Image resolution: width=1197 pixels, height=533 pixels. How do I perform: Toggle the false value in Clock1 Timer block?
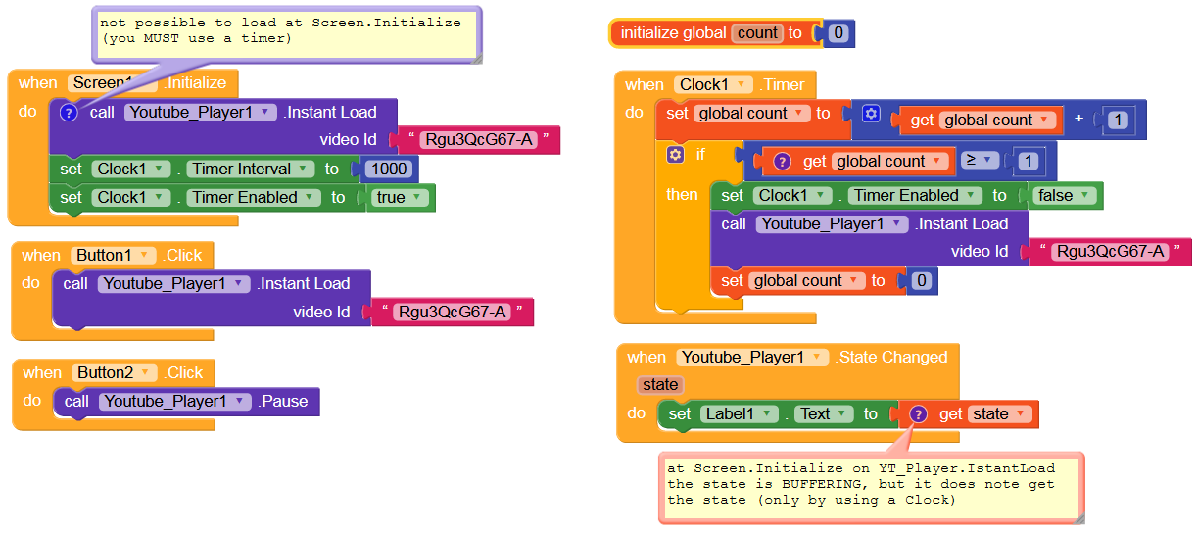pyautogui.click(x=1062, y=196)
